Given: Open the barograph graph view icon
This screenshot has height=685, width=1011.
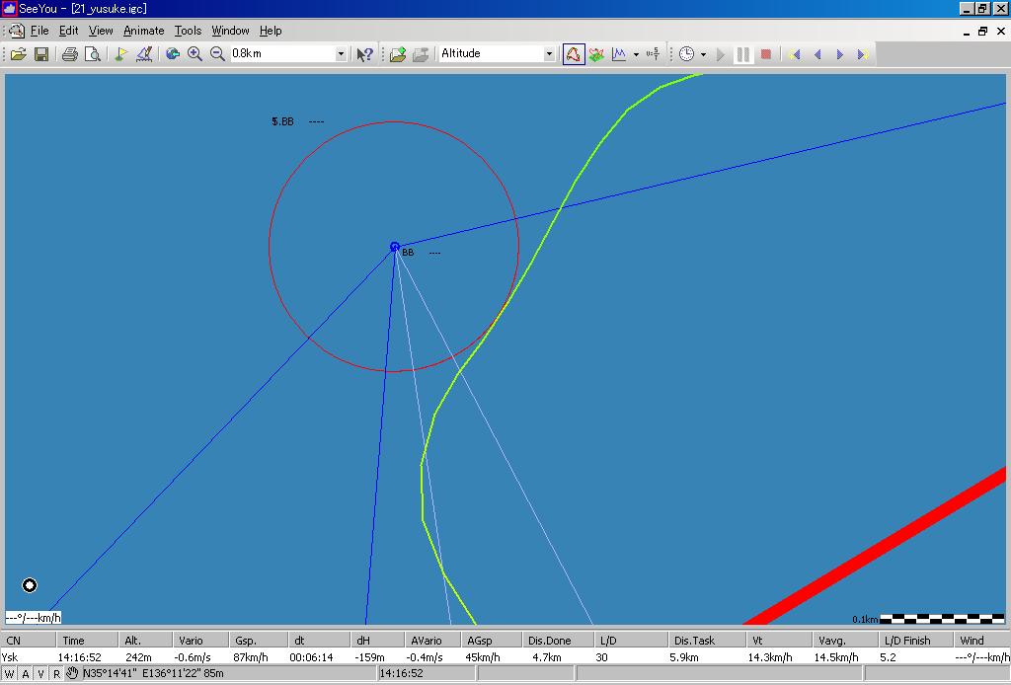Looking at the screenshot, I should [619, 54].
